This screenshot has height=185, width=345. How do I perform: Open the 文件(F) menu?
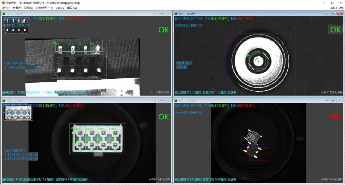click(x=6, y=8)
